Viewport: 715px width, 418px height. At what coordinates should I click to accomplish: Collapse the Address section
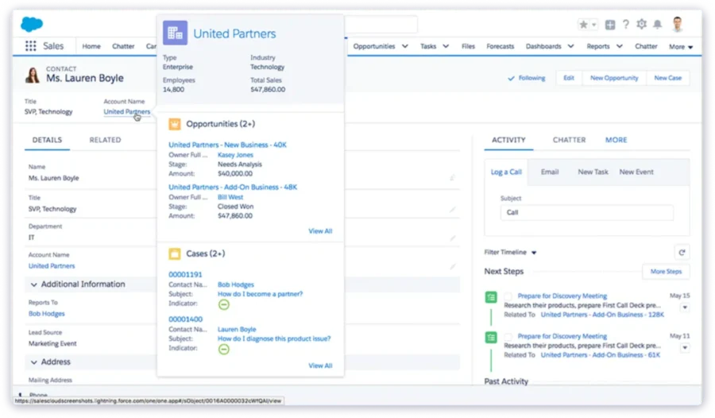[x=33, y=362]
